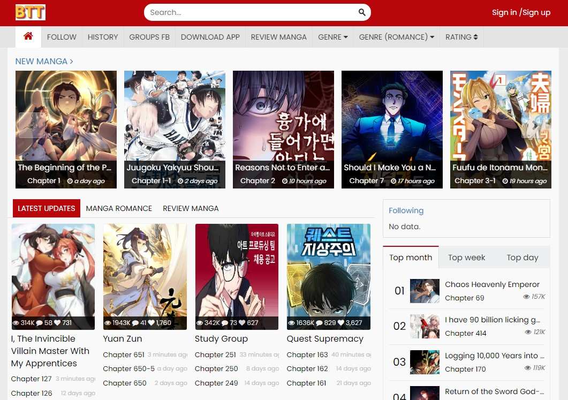This screenshot has height=400, width=568.
Task: Click eye icon next to 121K views
Action: click(528, 332)
